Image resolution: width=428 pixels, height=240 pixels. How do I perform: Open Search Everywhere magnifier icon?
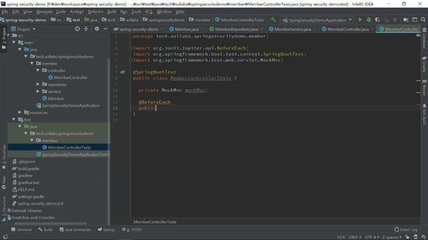(x=423, y=19)
